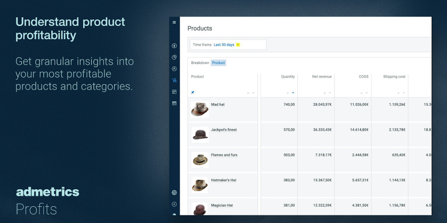The width and height of the screenshot is (447, 223).
Task: Open the dollar revenue sidebar icon
Action: coord(174,46)
